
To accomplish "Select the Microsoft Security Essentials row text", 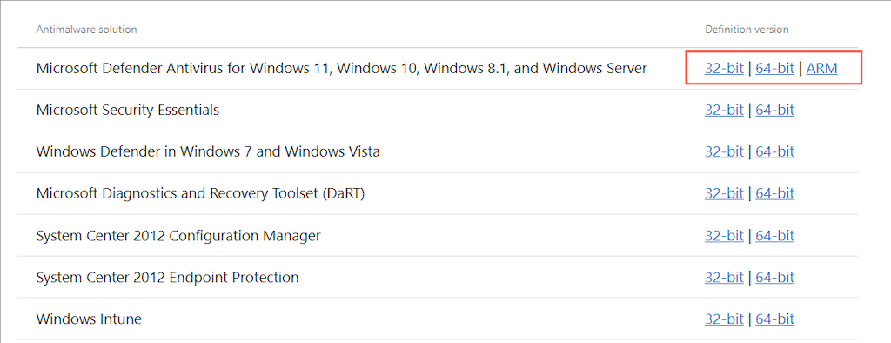I will coord(128,110).
